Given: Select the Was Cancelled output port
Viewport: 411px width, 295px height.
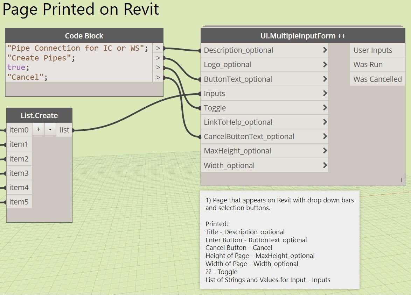Looking at the screenshot, I should [377, 79].
